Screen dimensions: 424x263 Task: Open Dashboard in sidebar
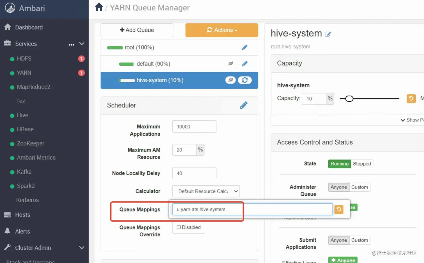tap(29, 27)
